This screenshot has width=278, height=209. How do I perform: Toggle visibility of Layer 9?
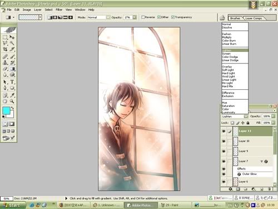coord(224,151)
